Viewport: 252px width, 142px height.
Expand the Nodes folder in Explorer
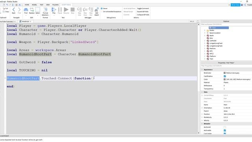205,30
